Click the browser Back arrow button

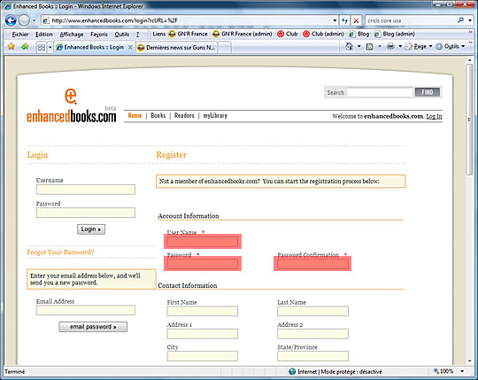(x=11, y=20)
